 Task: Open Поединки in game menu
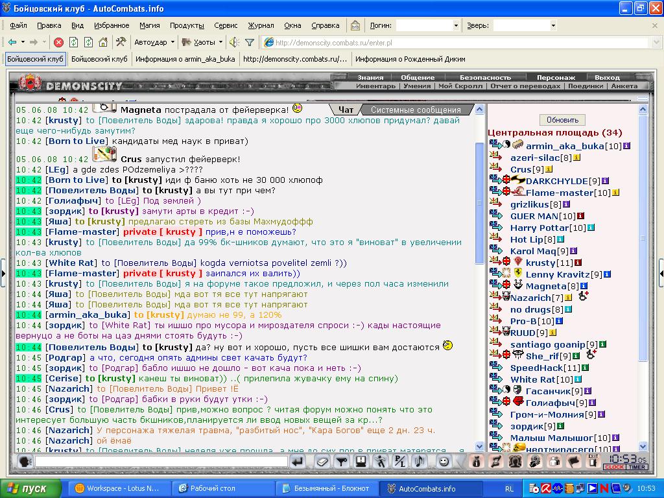[x=586, y=86]
